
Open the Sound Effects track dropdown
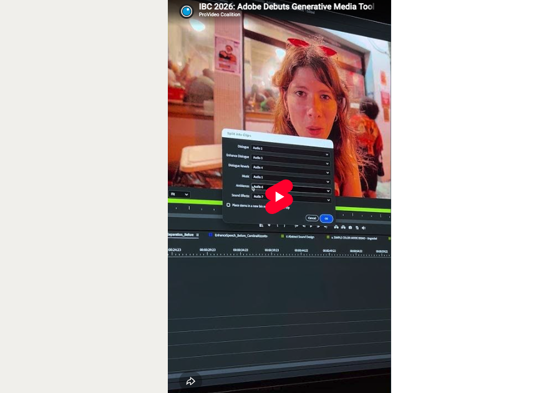[291, 198]
